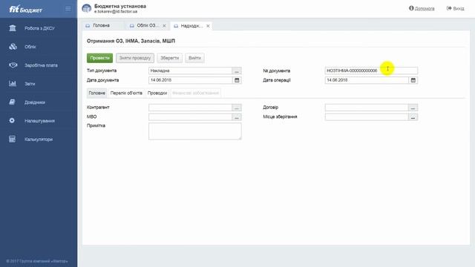This screenshot has width=475, height=267.
Task: Click the Зняти проводку button
Action: [x=135, y=58]
